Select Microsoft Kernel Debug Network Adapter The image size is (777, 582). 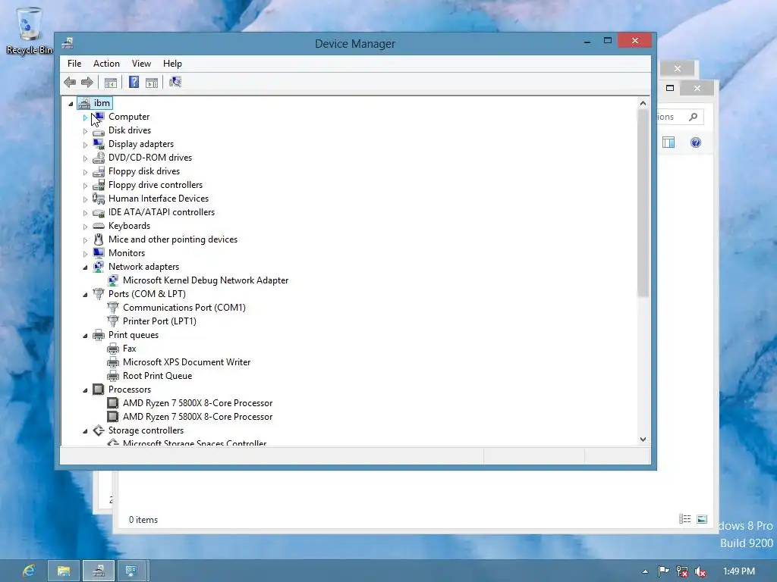point(205,280)
